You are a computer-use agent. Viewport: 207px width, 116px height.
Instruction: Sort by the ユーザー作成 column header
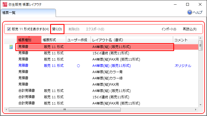click(78, 40)
